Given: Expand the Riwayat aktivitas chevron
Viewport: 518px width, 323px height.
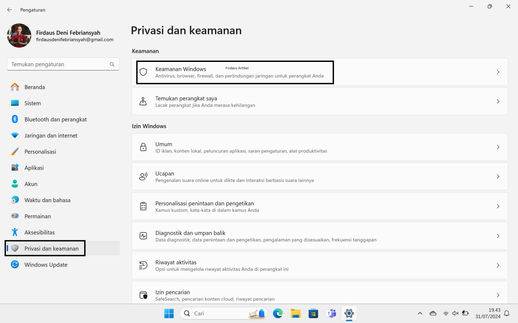Looking at the screenshot, I should click(498, 265).
